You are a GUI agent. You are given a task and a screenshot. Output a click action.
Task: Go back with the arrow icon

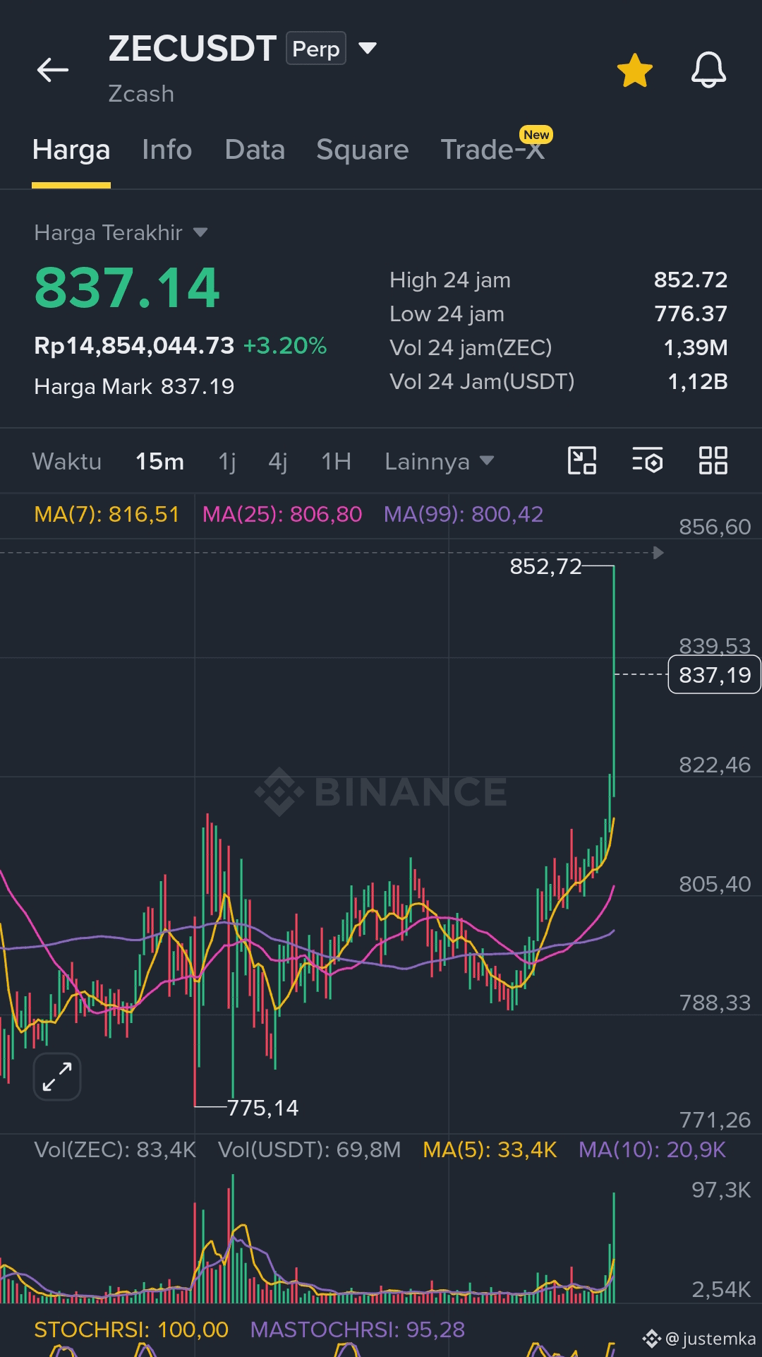pyautogui.click(x=53, y=70)
